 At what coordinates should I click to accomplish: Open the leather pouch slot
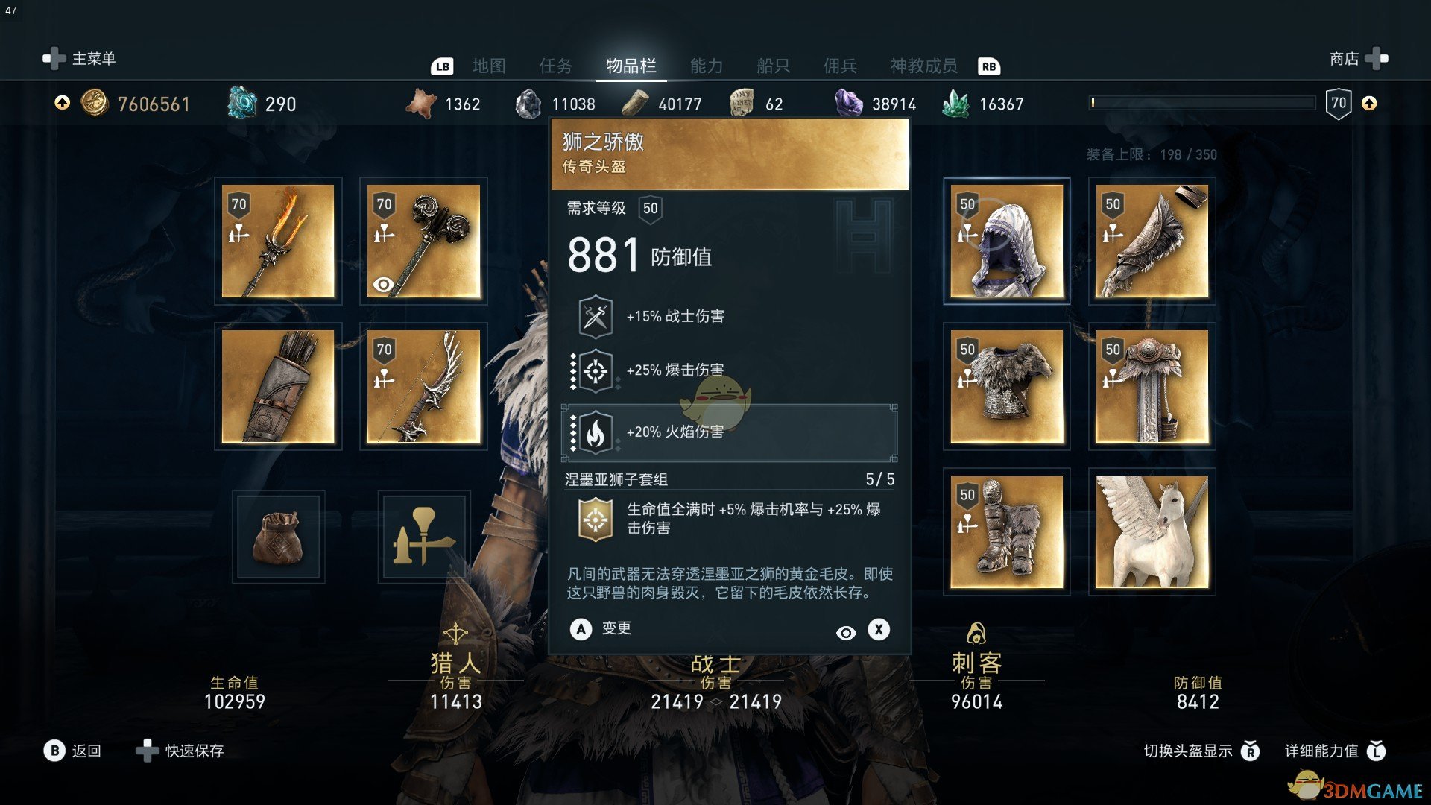point(278,537)
